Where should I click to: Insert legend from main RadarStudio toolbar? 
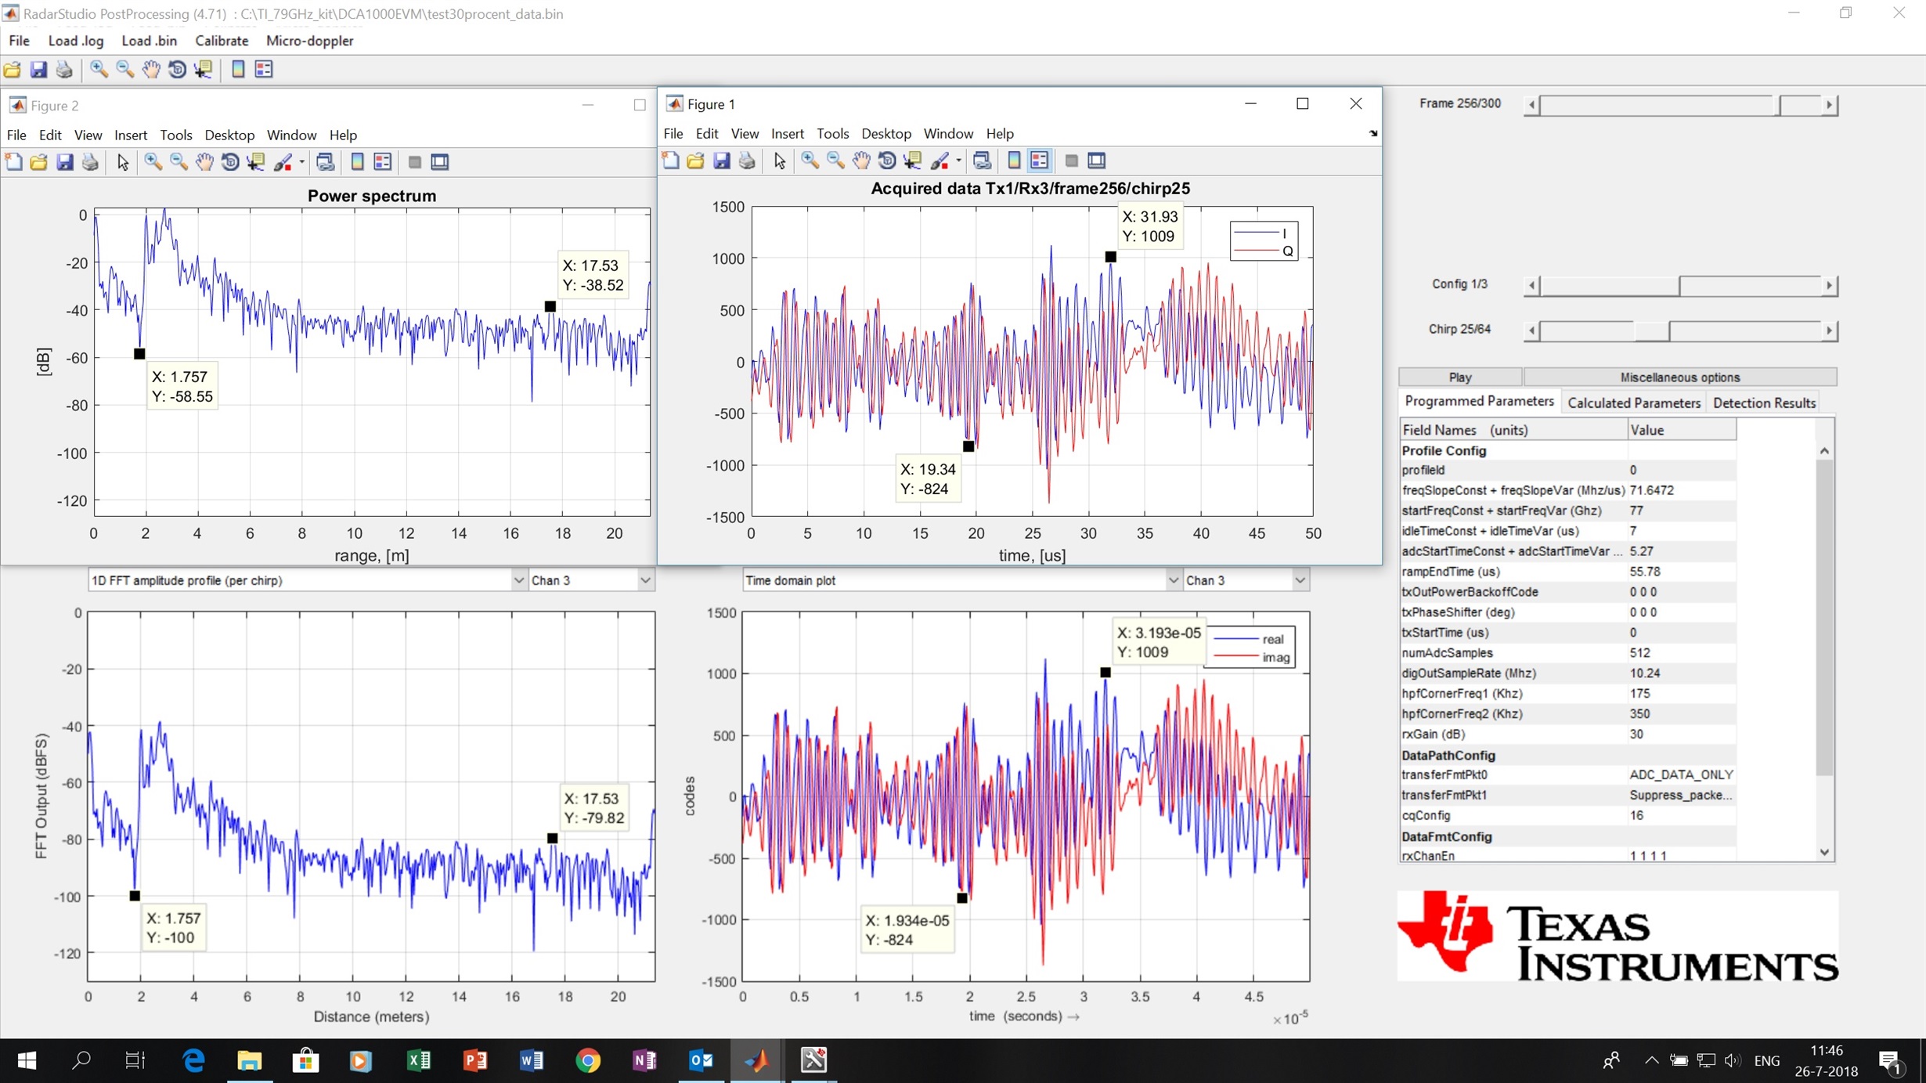pyautogui.click(x=264, y=70)
